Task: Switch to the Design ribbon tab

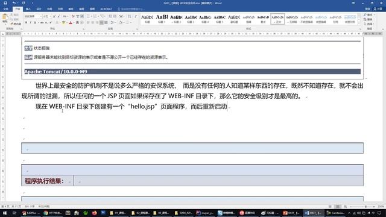Action: pos(39,9)
